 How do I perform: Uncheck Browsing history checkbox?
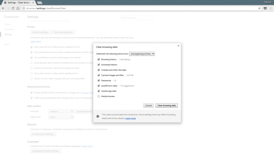(x=99, y=59)
